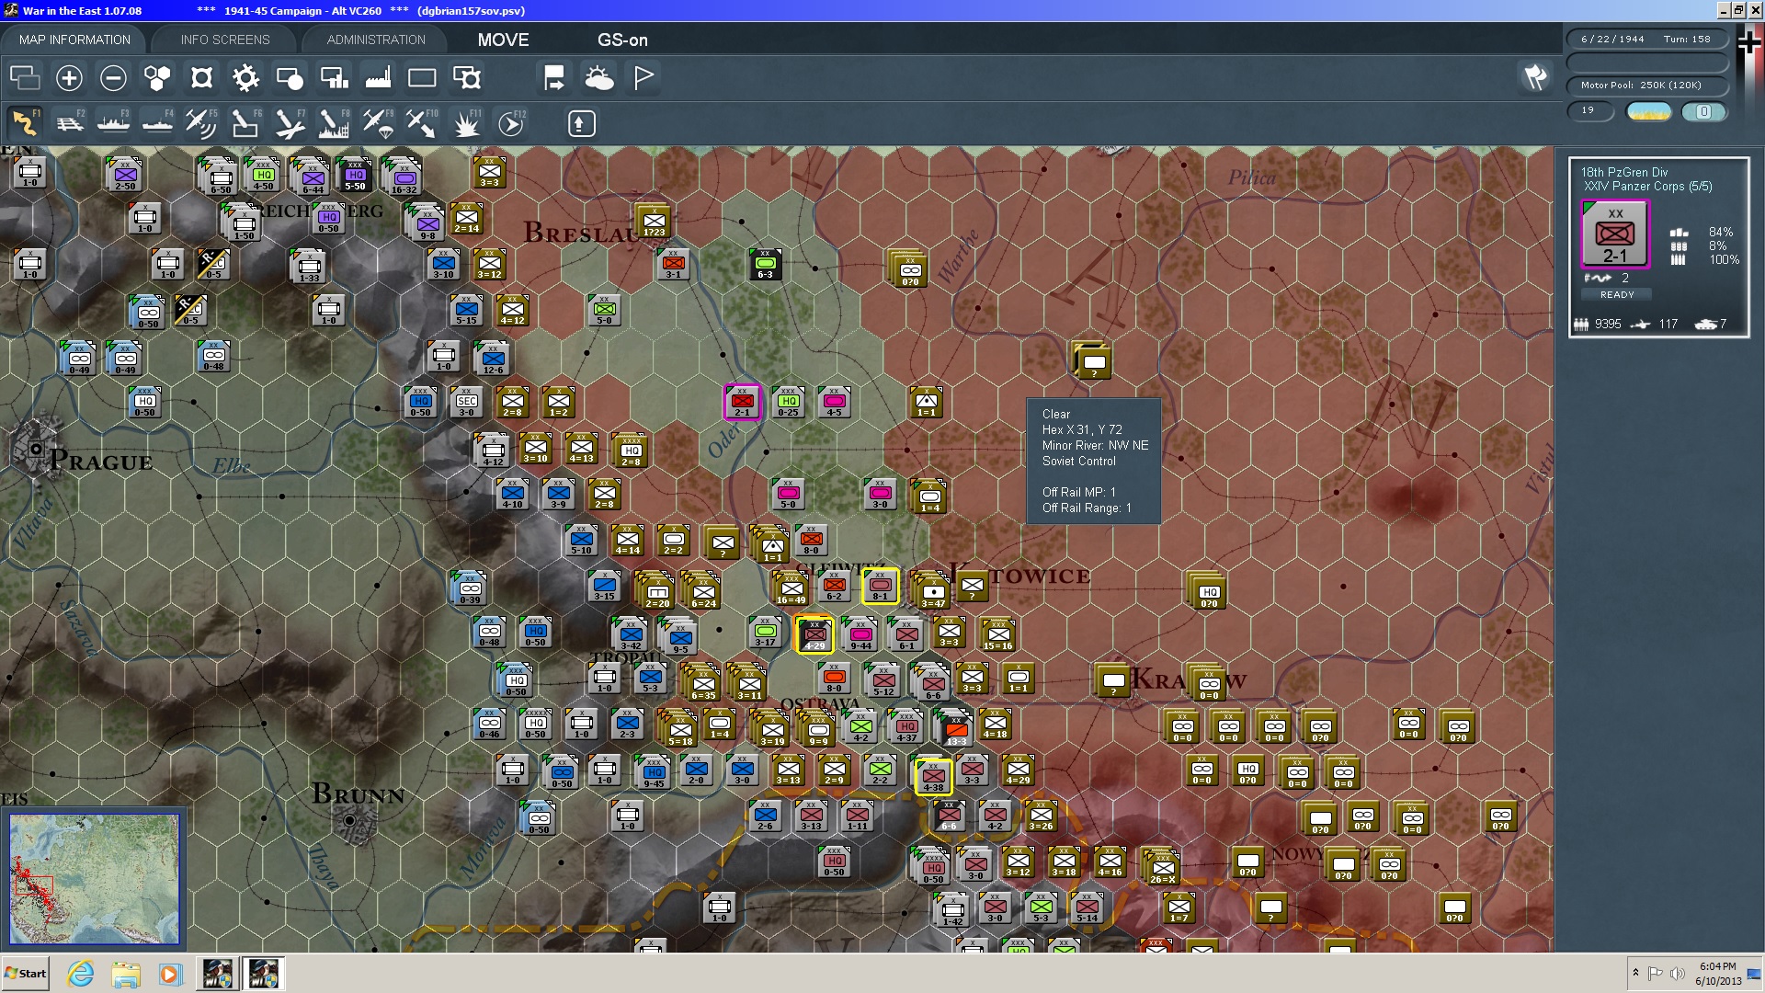The height and width of the screenshot is (993, 1765).
Task: Click the 18th PzGren Div unit name
Action: tap(1624, 172)
